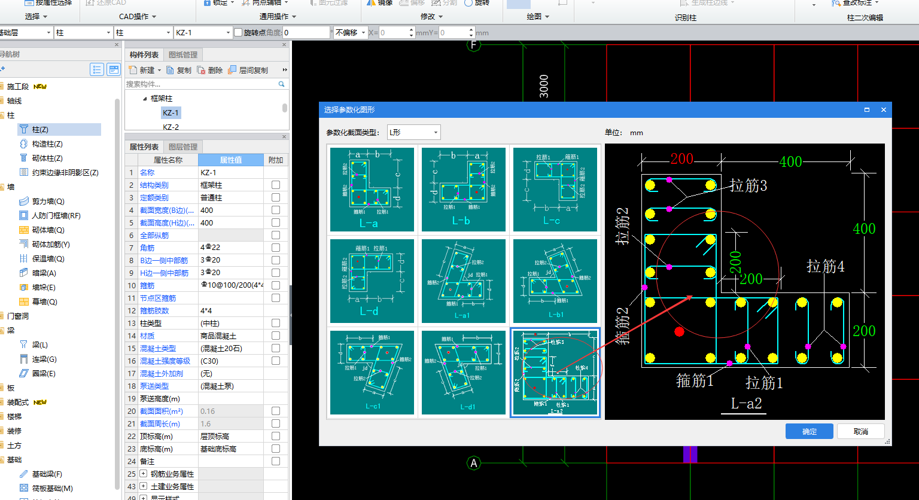
Task: Expand the 通用操作 ribbon group menu
Action: [x=278, y=17]
